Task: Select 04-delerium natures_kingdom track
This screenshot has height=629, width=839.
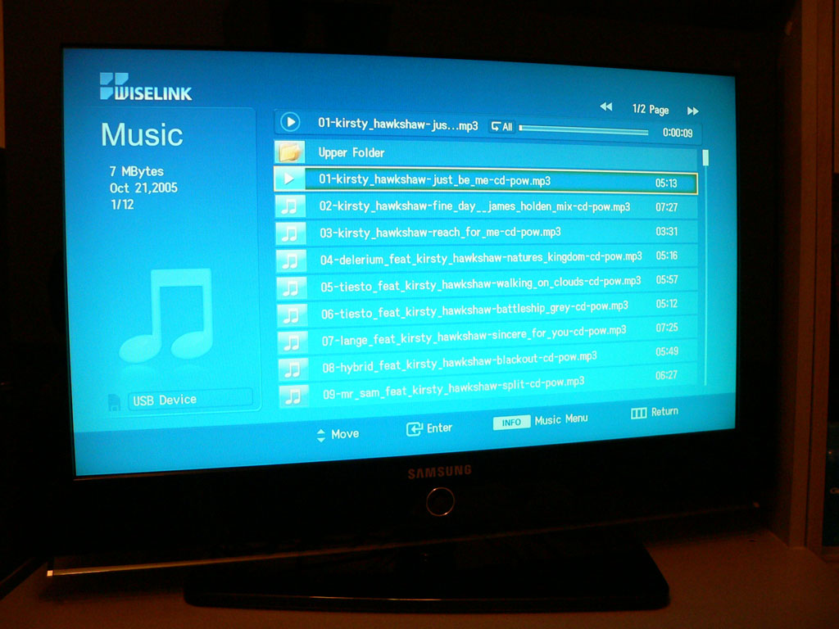Action: [x=480, y=259]
